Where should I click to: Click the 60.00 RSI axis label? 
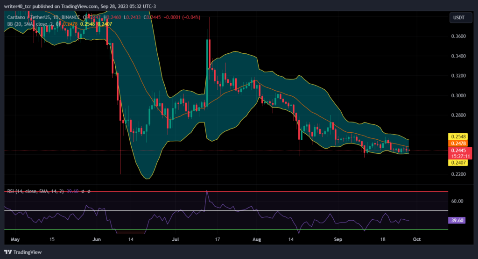(x=457, y=201)
